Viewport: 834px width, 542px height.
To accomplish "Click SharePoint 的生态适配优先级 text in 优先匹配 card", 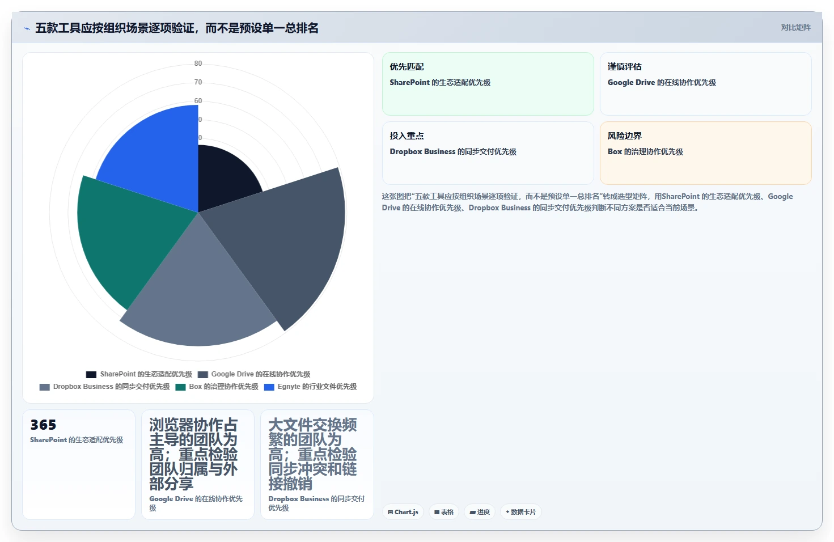I will pos(440,82).
